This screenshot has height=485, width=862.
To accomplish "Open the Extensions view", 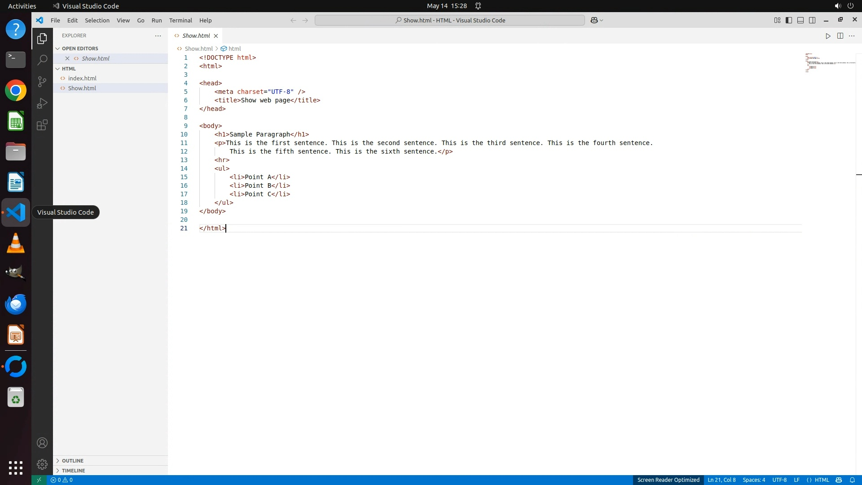I will coord(42,125).
